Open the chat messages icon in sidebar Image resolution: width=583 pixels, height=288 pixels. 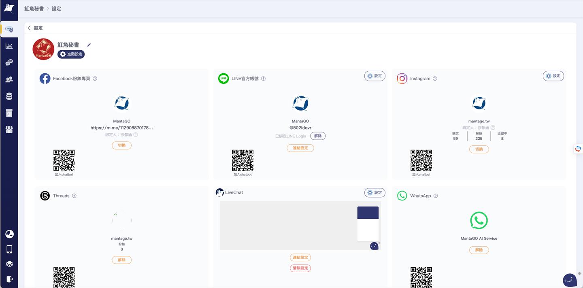click(9, 63)
